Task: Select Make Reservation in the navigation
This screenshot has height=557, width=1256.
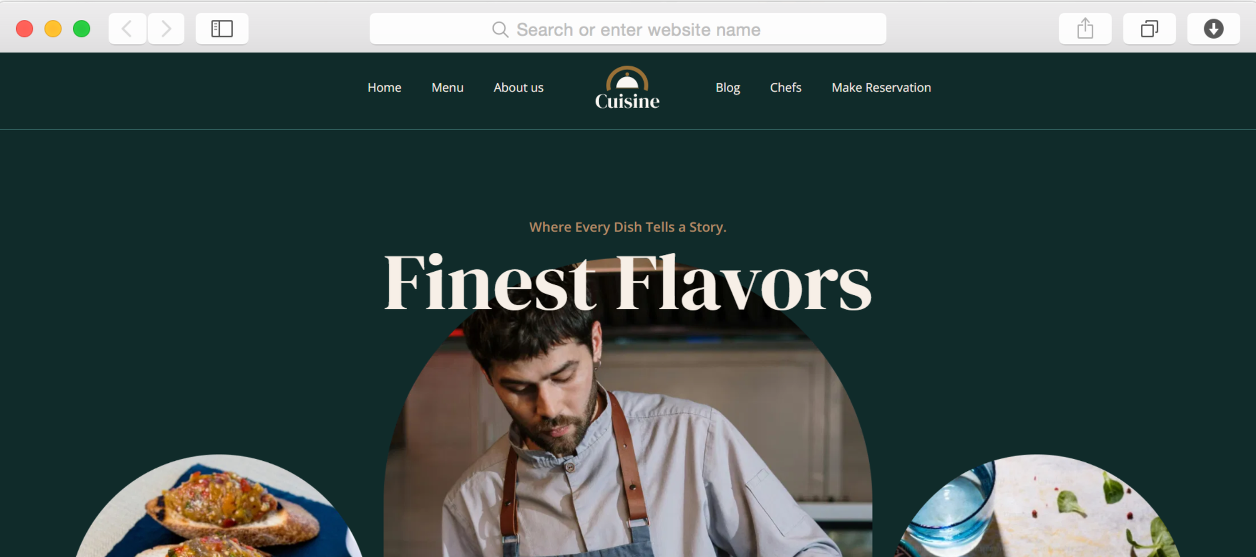Action: (x=881, y=88)
